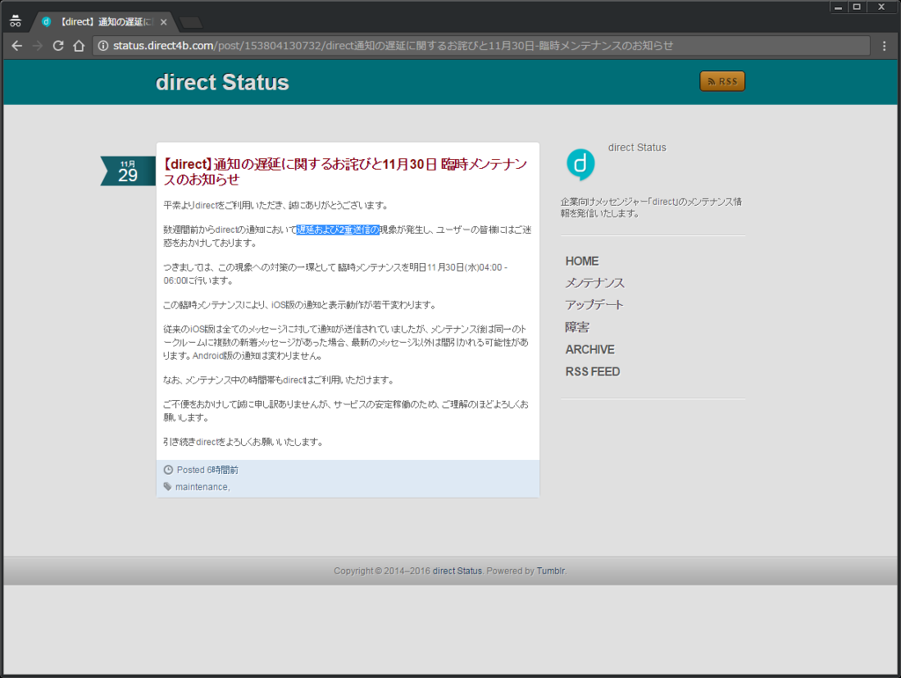Click the Posted 6時間前 timestamp link
This screenshot has height=678, width=901.
pos(208,470)
